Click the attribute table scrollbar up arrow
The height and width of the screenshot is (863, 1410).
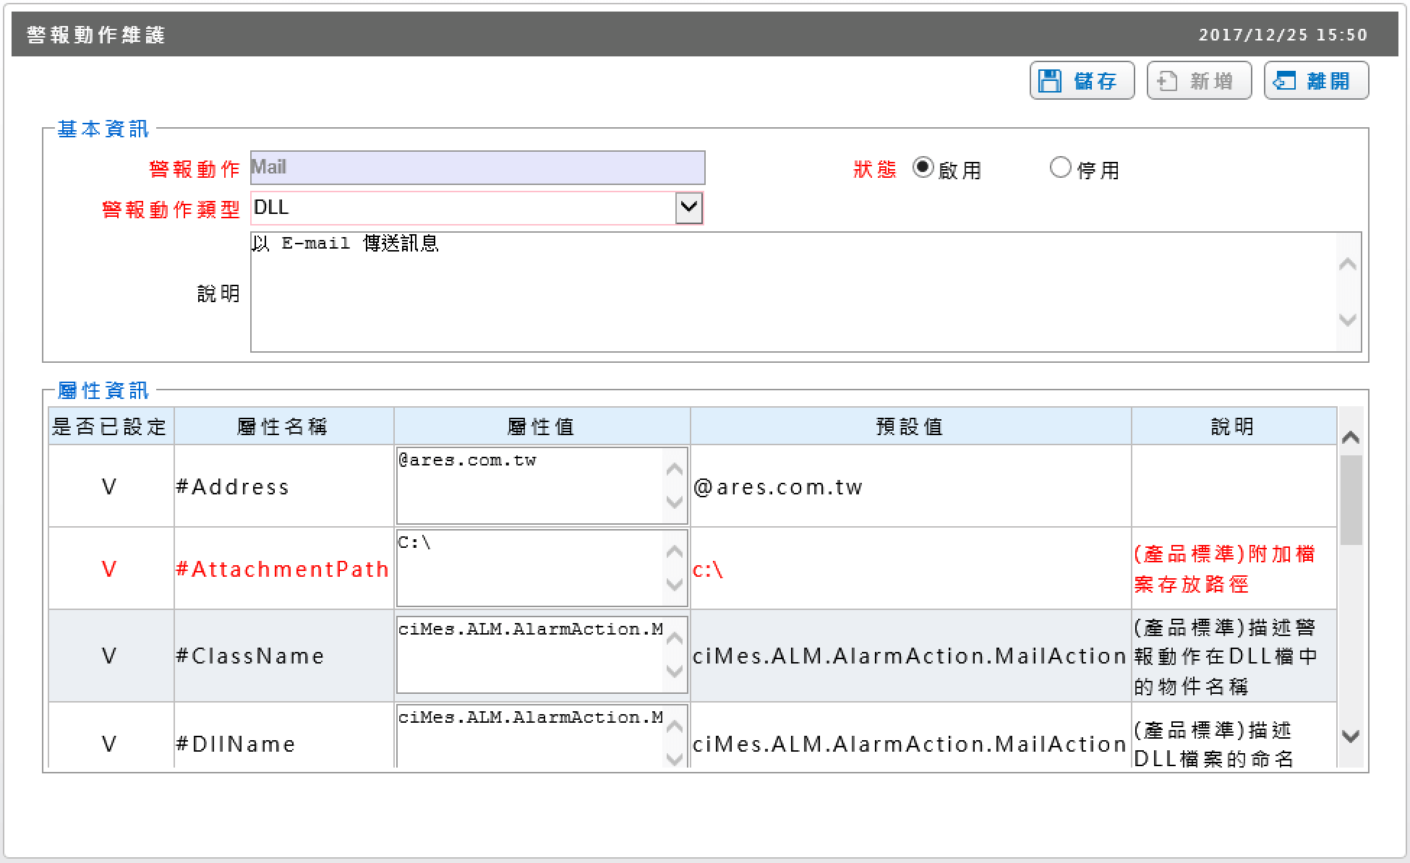click(x=1351, y=438)
